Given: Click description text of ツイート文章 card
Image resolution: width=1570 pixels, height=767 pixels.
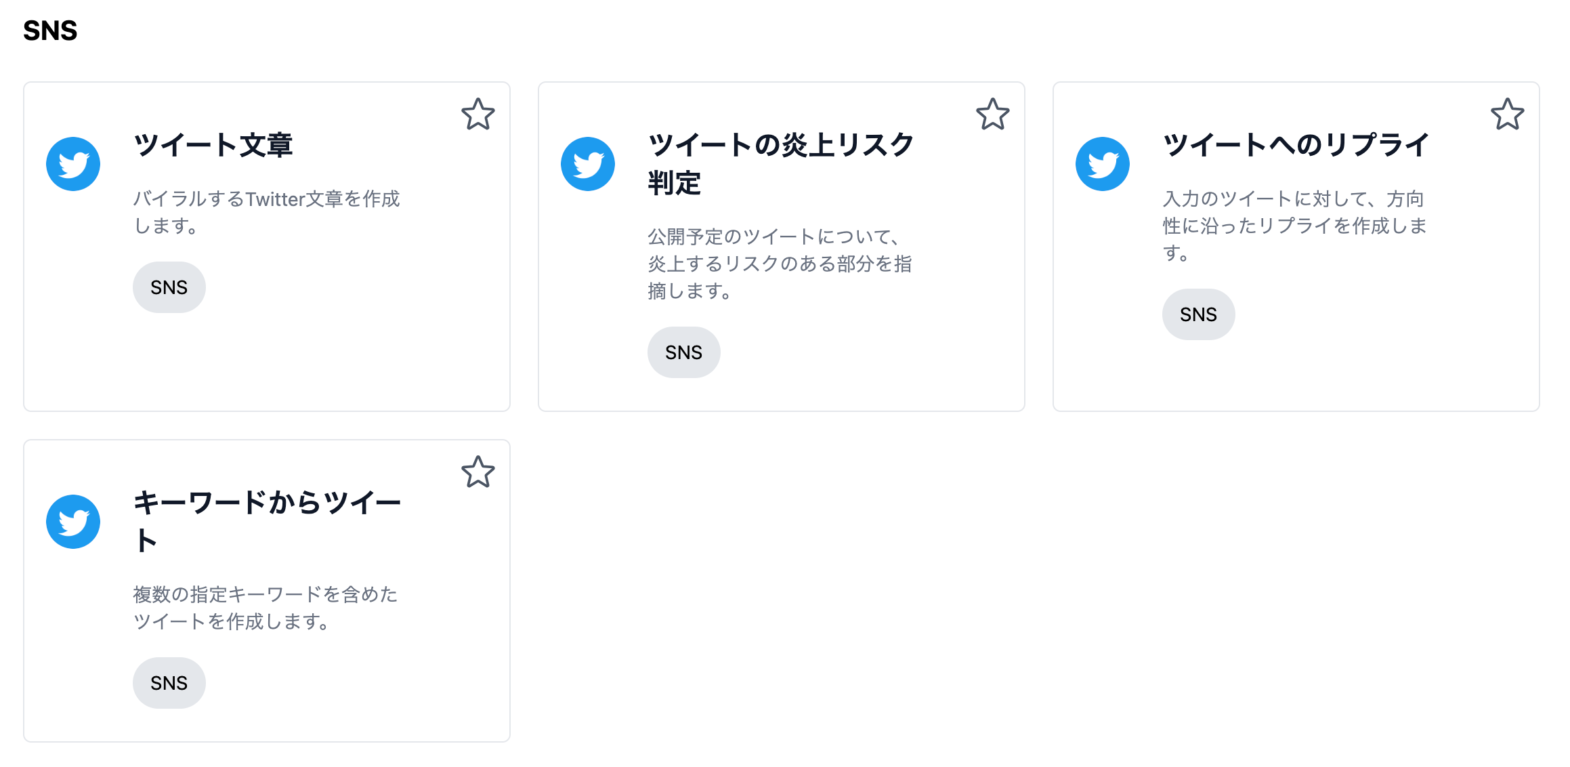Looking at the screenshot, I should pyautogui.click(x=266, y=212).
